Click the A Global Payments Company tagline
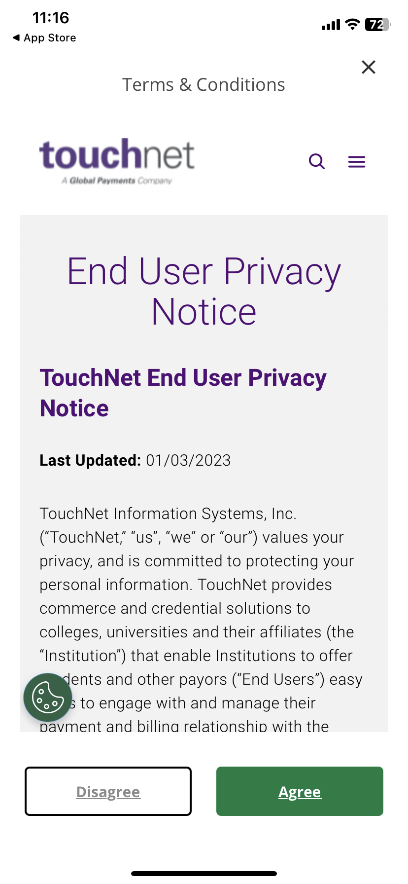 117,181
